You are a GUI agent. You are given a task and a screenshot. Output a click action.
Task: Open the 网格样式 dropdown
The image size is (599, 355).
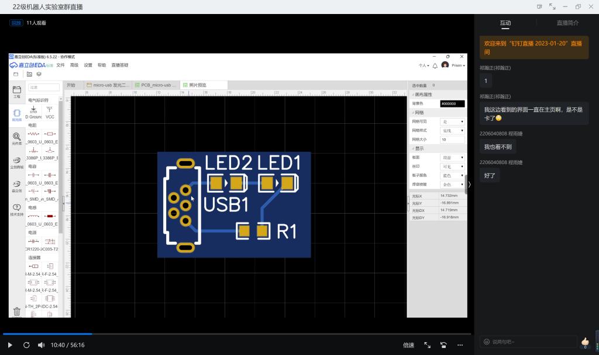tap(452, 130)
